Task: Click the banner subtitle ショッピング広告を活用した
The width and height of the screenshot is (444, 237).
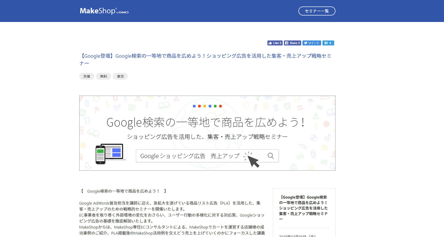Action: (207, 137)
